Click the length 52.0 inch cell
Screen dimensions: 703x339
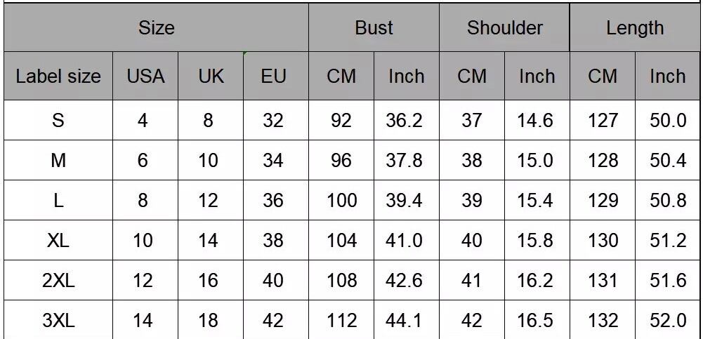coord(667,321)
